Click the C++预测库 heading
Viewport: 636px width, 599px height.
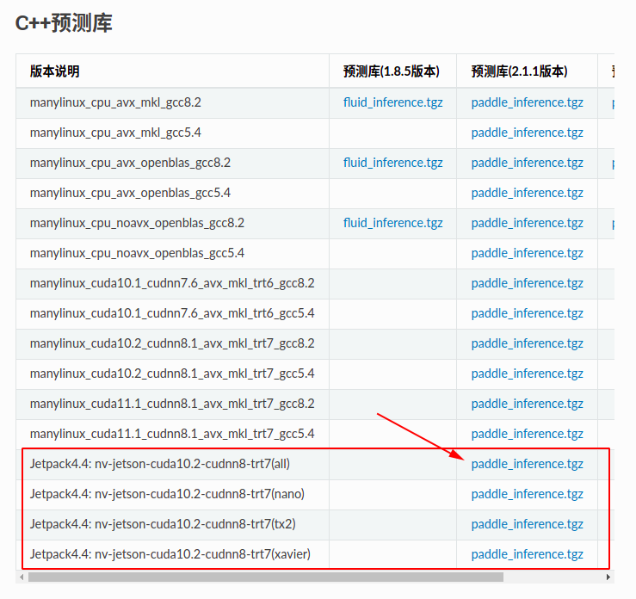coord(64,22)
